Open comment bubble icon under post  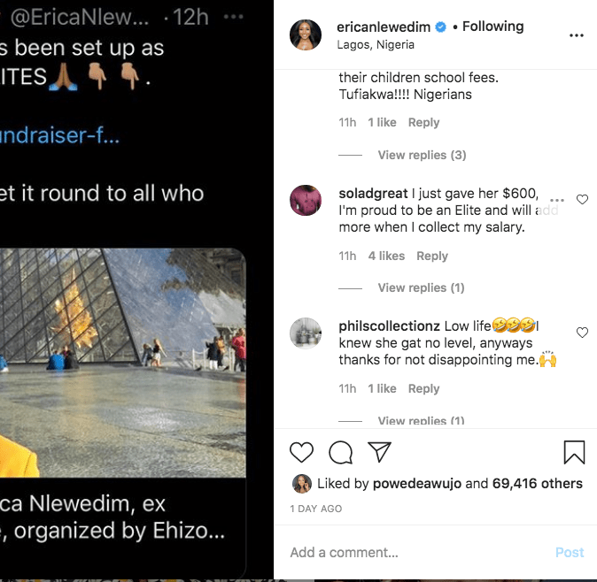(x=340, y=453)
